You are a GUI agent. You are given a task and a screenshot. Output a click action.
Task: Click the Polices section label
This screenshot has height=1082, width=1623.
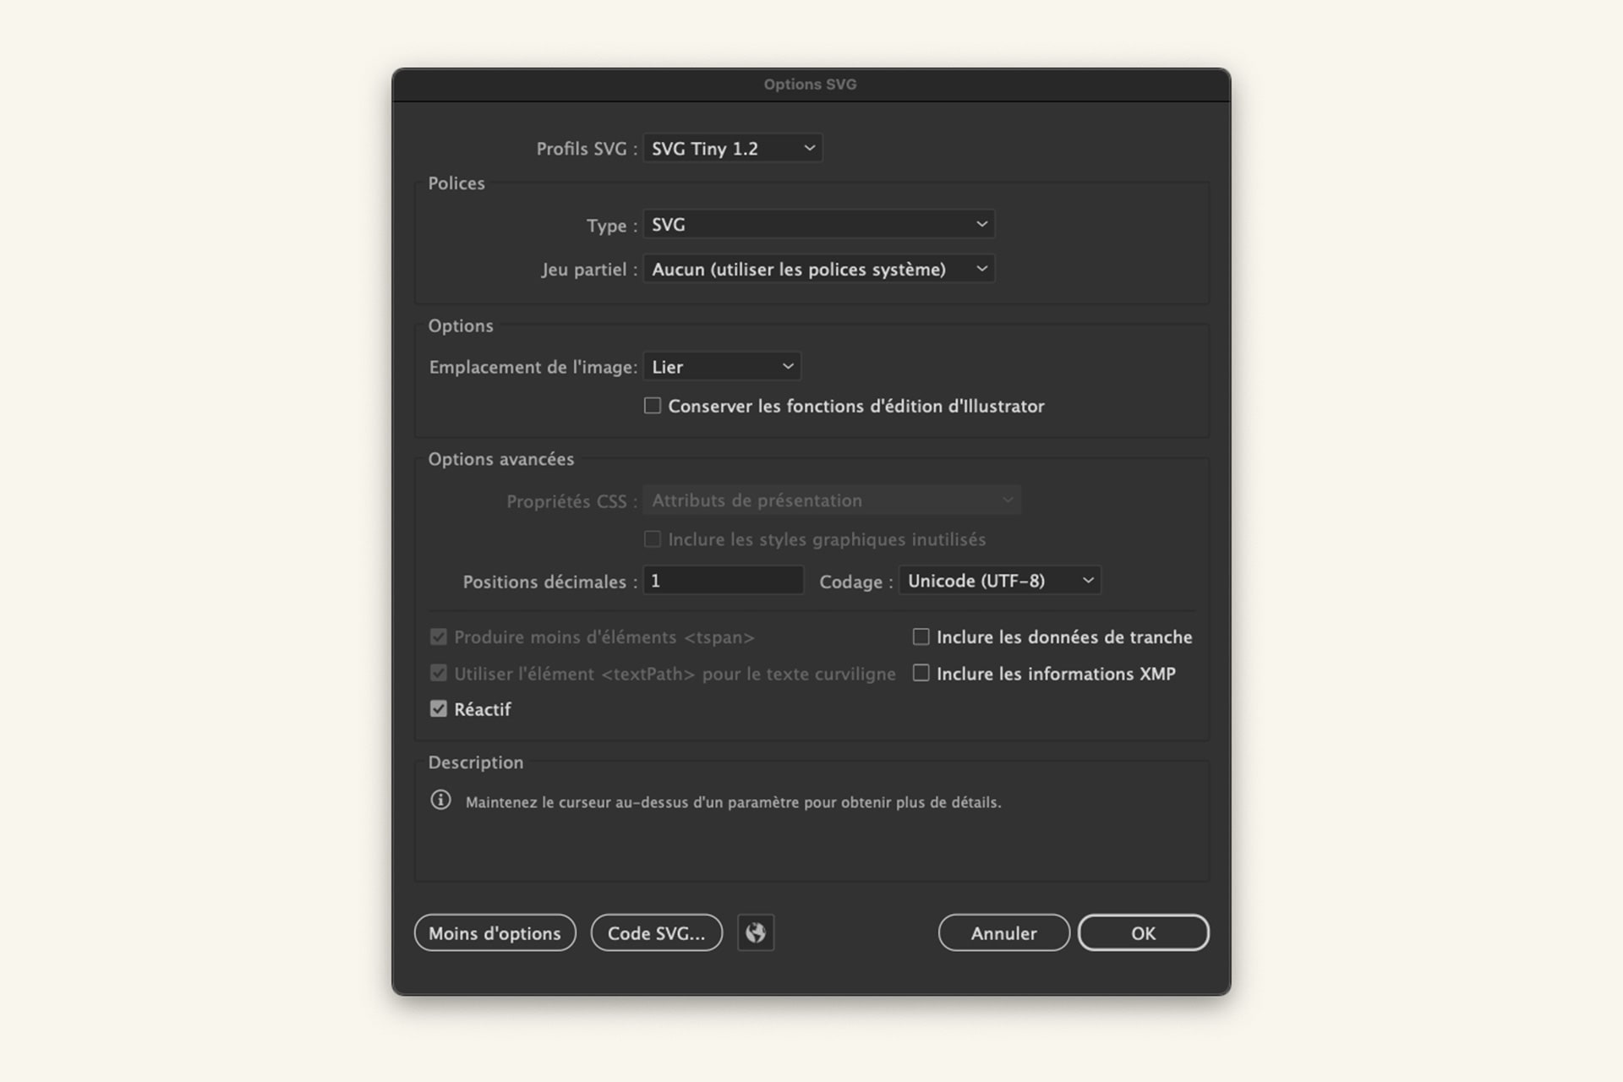[456, 183]
